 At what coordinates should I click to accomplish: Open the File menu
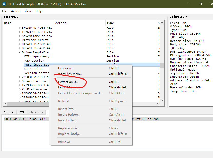4,11
